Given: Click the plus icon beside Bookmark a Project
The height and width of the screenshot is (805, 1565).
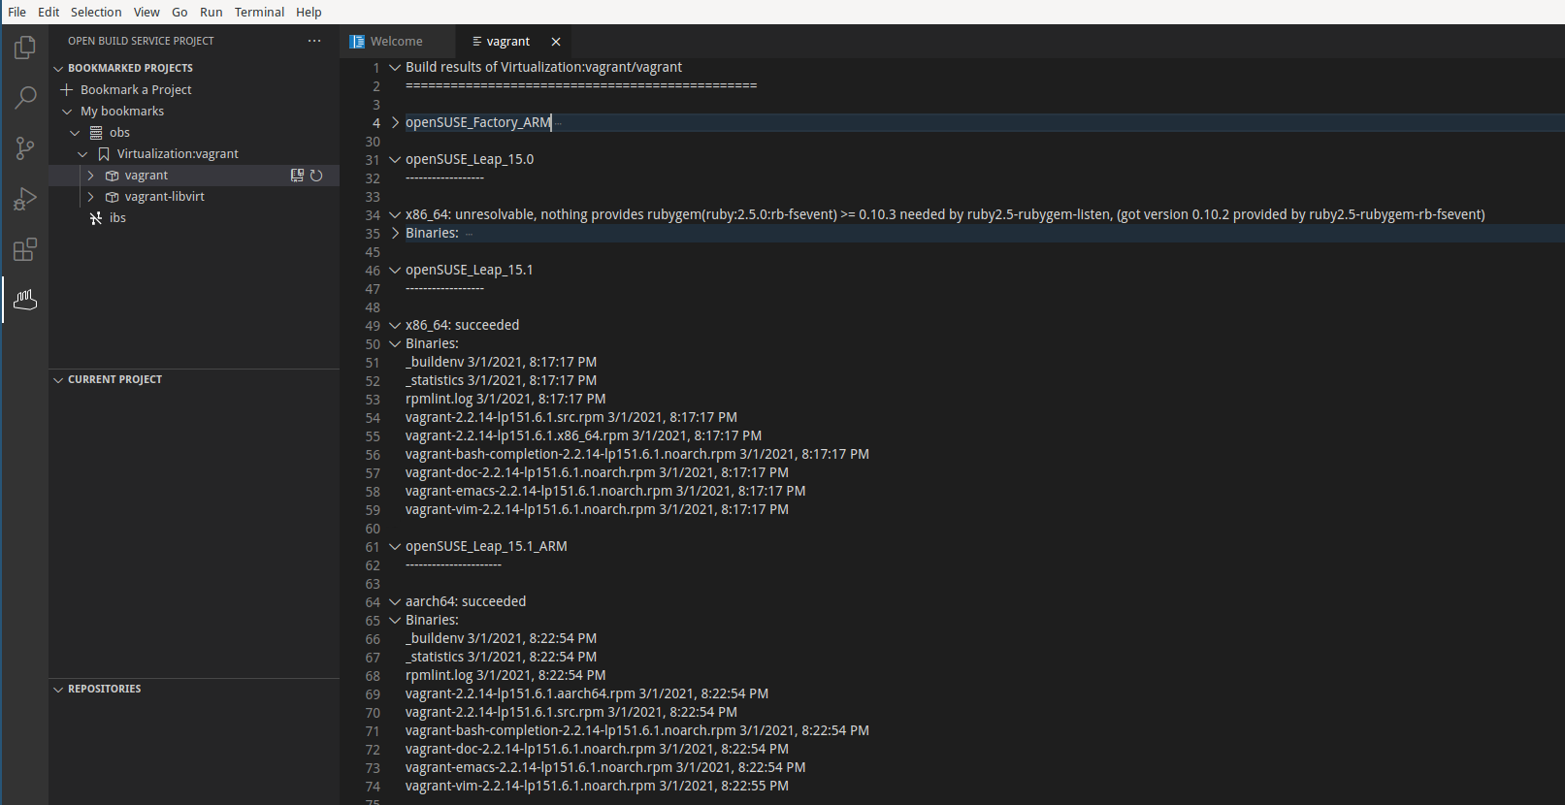Looking at the screenshot, I should click(67, 89).
